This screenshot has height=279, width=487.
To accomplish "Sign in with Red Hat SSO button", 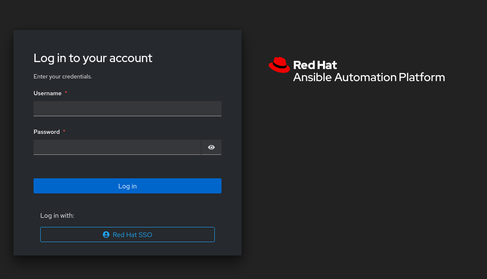I will click(128, 235).
